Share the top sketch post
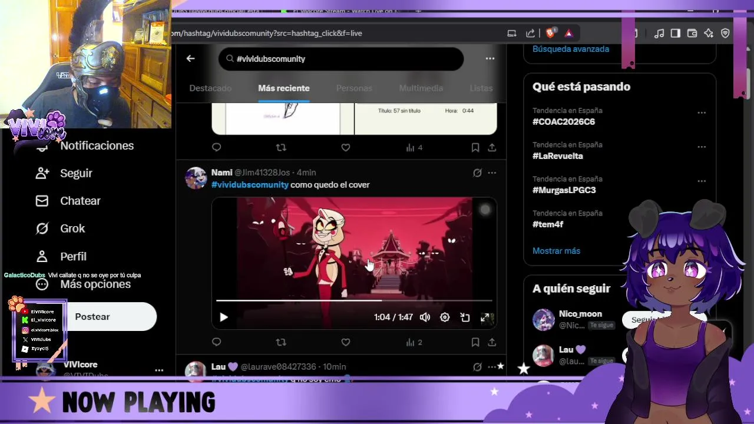754x424 pixels. [492, 147]
